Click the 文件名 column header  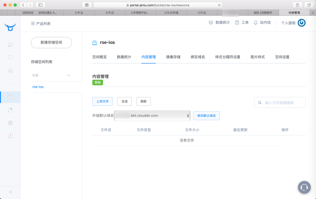tap(106, 130)
